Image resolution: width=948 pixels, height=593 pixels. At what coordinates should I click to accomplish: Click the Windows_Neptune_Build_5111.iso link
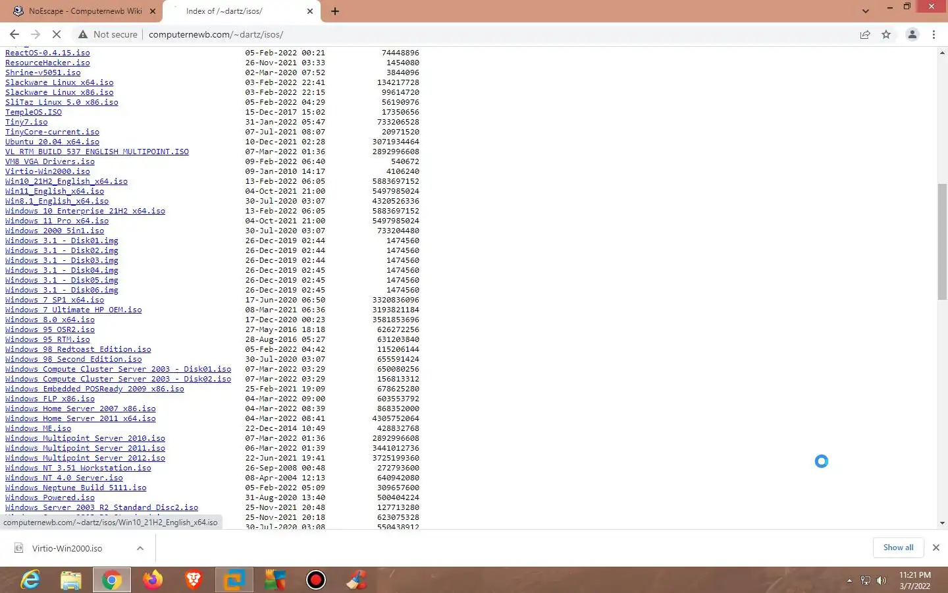tap(76, 488)
